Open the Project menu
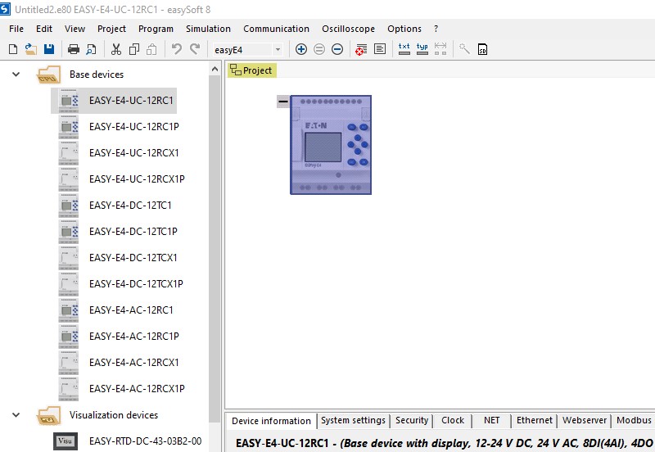Viewport: 655px width, 452px height. [x=111, y=29]
